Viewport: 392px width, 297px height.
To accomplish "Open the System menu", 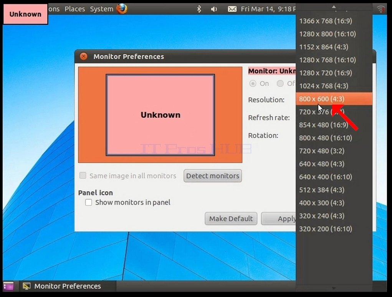I will [101, 9].
